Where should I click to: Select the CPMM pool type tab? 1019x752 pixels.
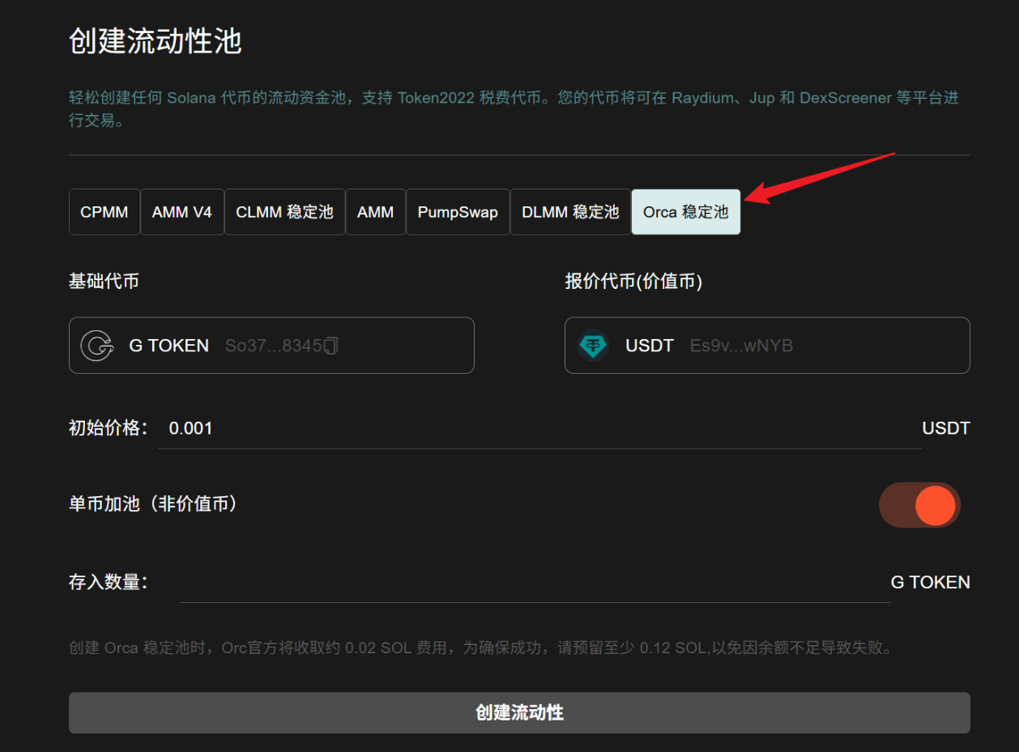[x=104, y=212]
